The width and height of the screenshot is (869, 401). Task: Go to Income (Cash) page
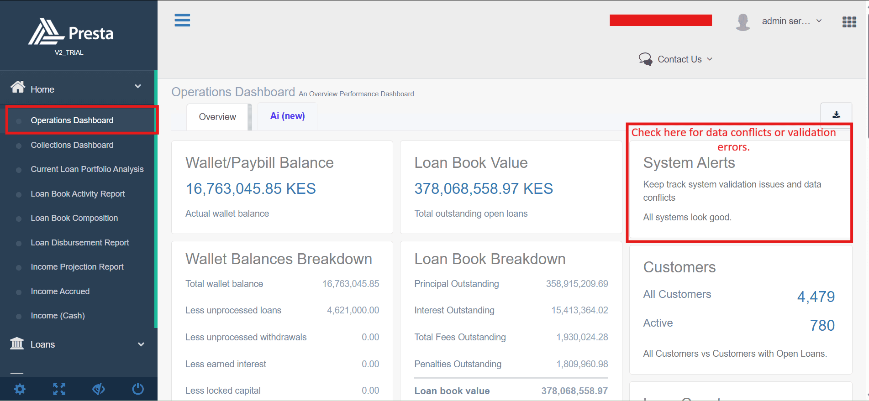click(x=58, y=316)
